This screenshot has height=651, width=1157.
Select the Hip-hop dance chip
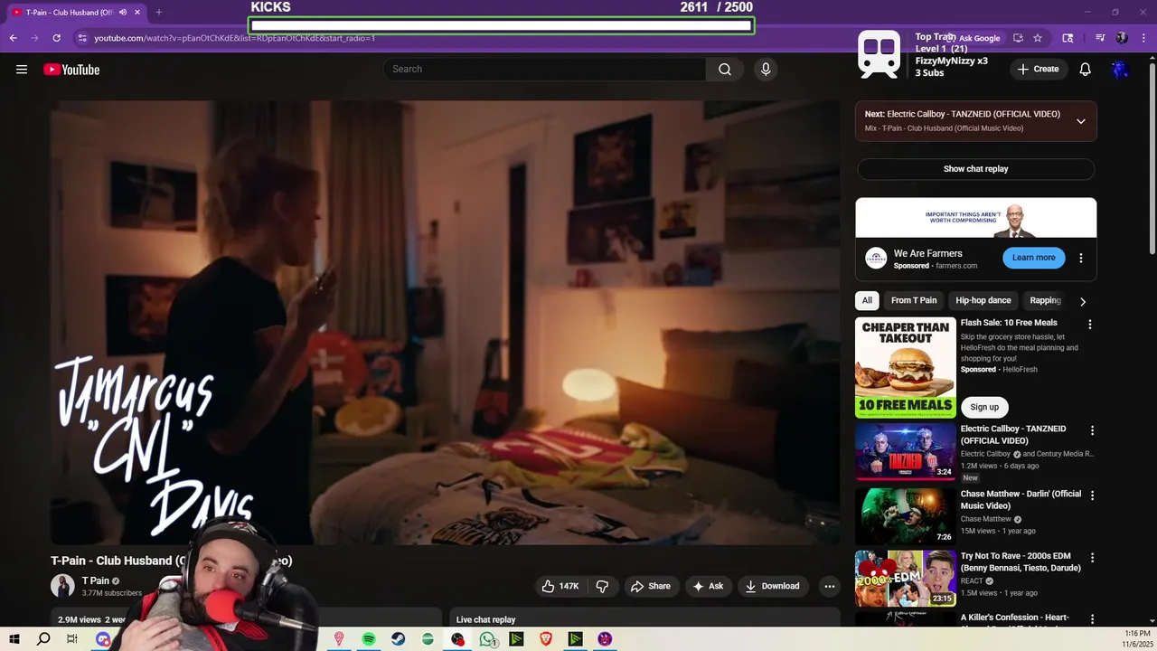983,300
